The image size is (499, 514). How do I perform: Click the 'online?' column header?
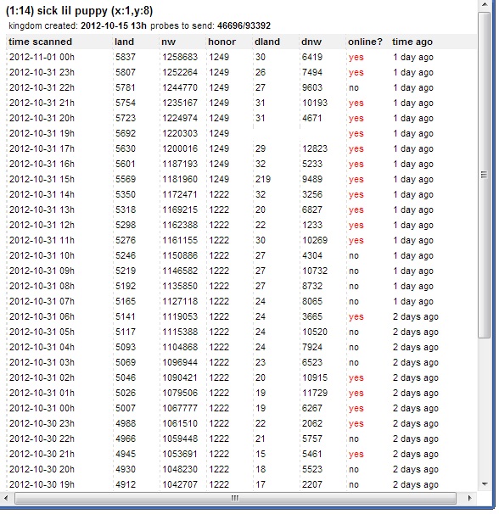tap(365, 42)
